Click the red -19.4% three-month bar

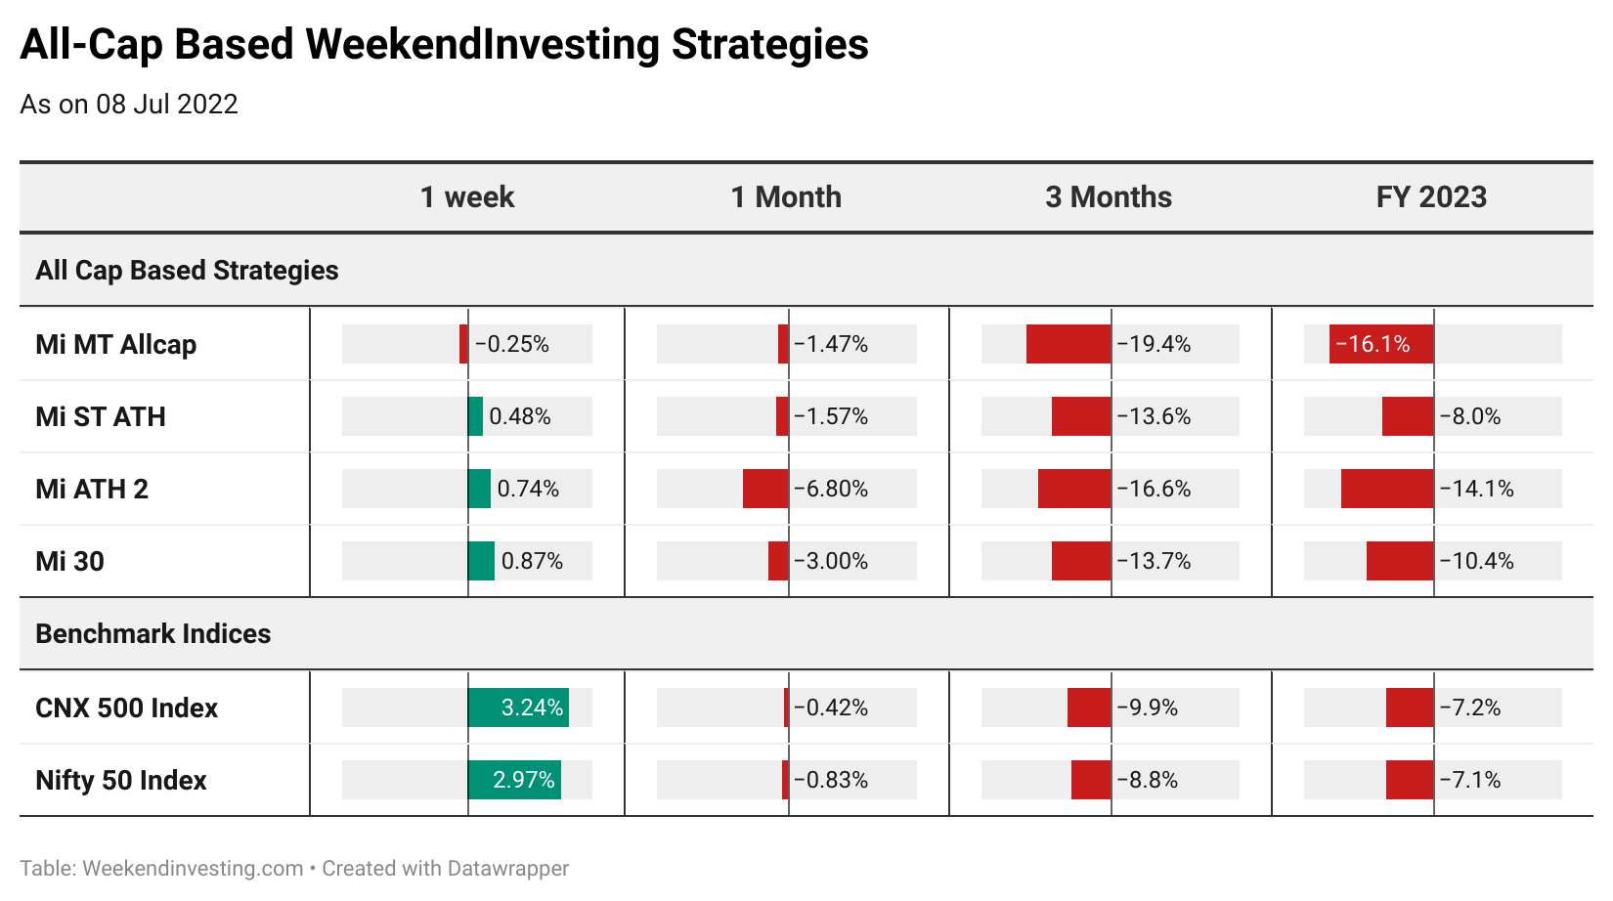[x=1068, y=344]
